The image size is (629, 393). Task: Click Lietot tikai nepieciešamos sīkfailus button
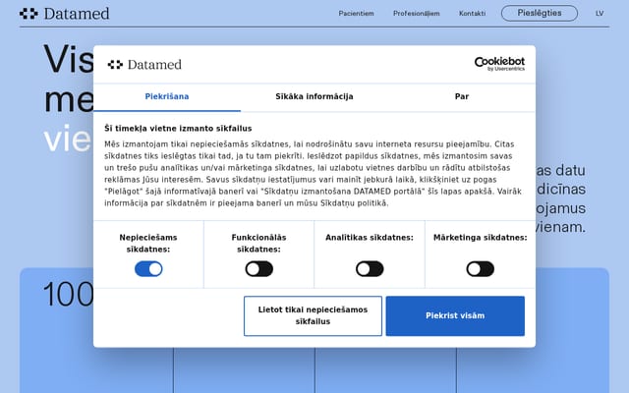coord(313,316)
